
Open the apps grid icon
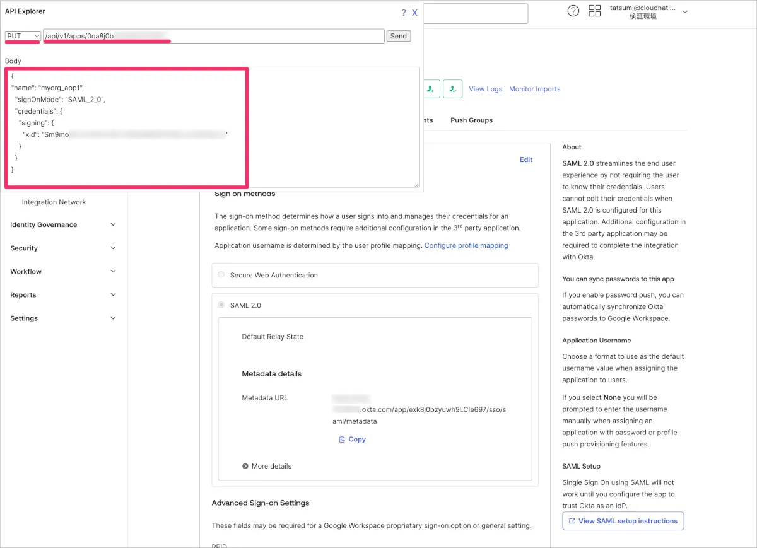[594, 11]
